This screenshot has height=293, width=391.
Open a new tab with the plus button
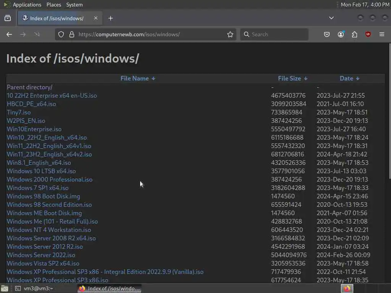(x=111, y=18)
